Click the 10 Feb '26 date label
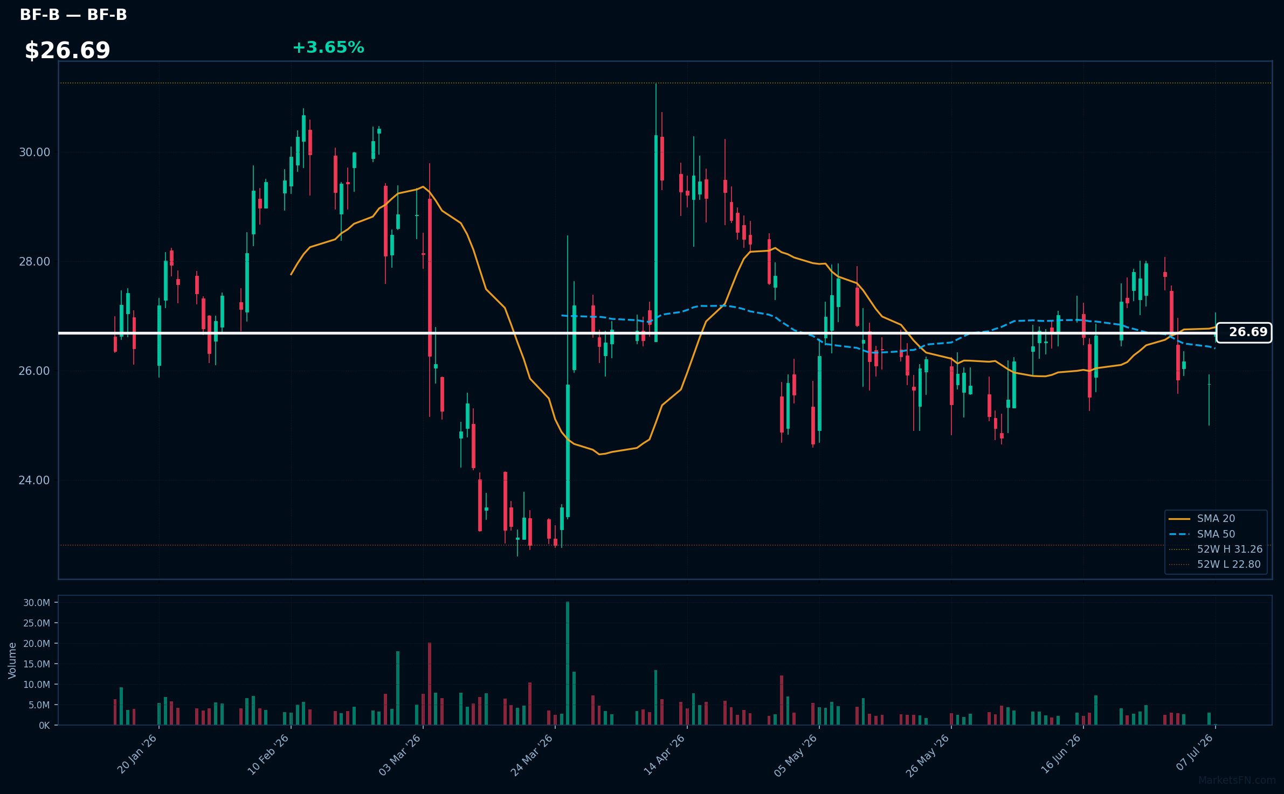The height and width of the screenshot is (794, 1284). click(x=268, y=754)
